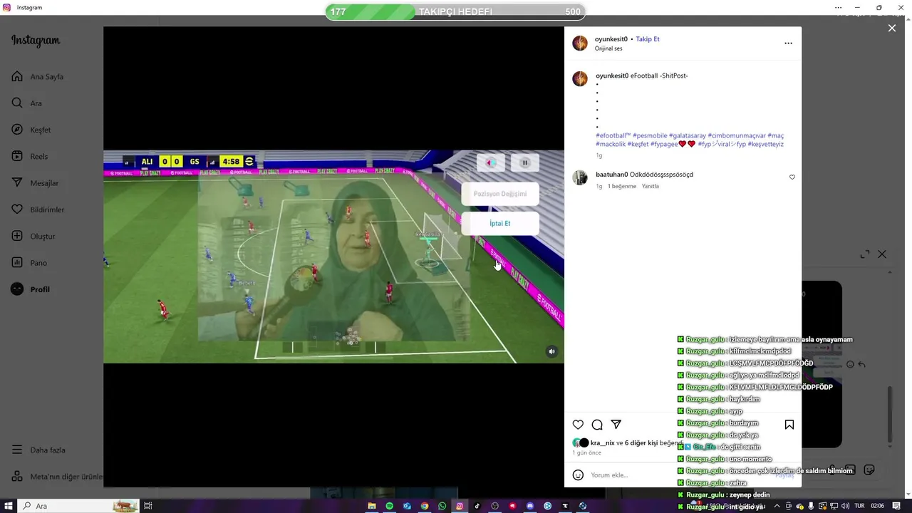This screenshot has width=912, height=513.
Task: Close the messages panel behind the post
Action: 882,254
